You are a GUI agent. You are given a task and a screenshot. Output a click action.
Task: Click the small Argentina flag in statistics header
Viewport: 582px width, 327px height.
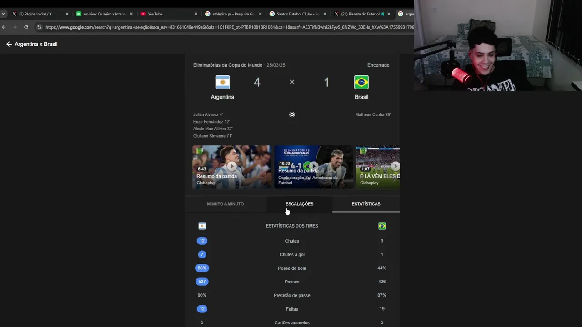click(x=202, y=226)
